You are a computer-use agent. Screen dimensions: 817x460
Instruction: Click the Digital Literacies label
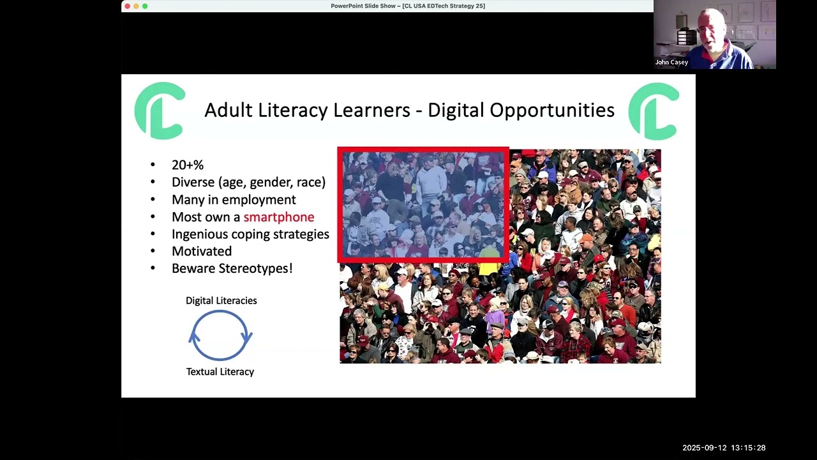click(x=221, y=300)
